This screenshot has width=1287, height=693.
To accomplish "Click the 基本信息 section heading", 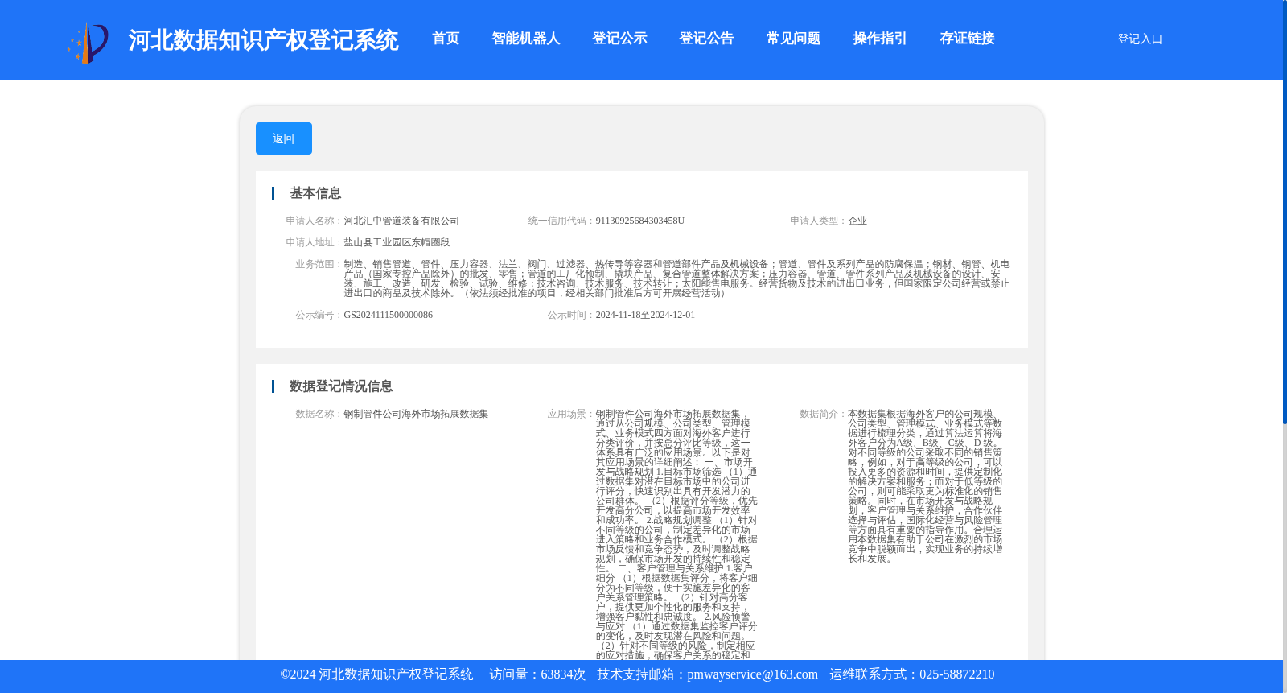I will point(315,193).
